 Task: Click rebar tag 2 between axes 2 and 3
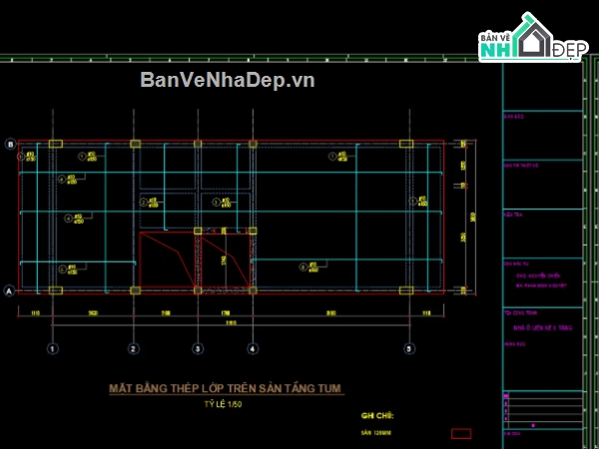click(x=144, y=203)
